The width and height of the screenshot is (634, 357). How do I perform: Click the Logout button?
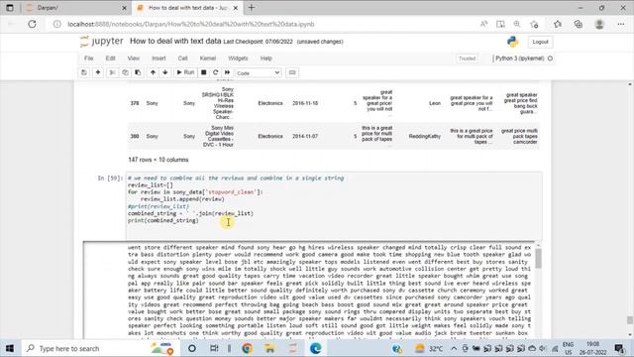click(x=540, y=42)
